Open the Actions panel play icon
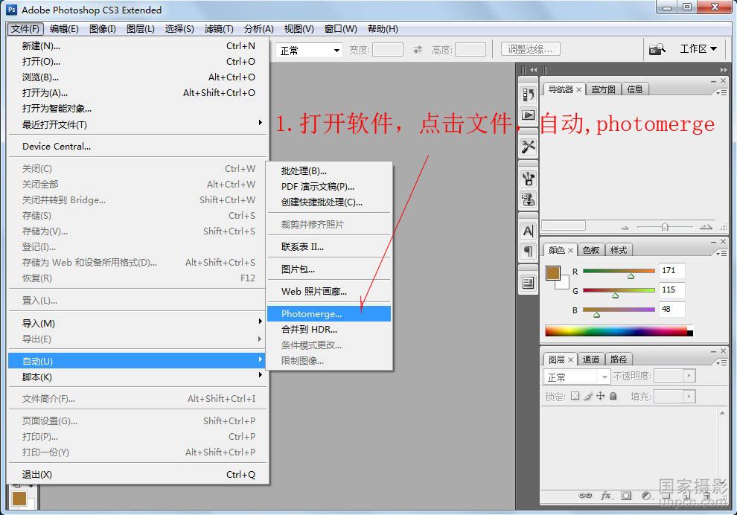The height and width of the screenshot is (515, 737). pyautogui.click(x=528, y=115)
